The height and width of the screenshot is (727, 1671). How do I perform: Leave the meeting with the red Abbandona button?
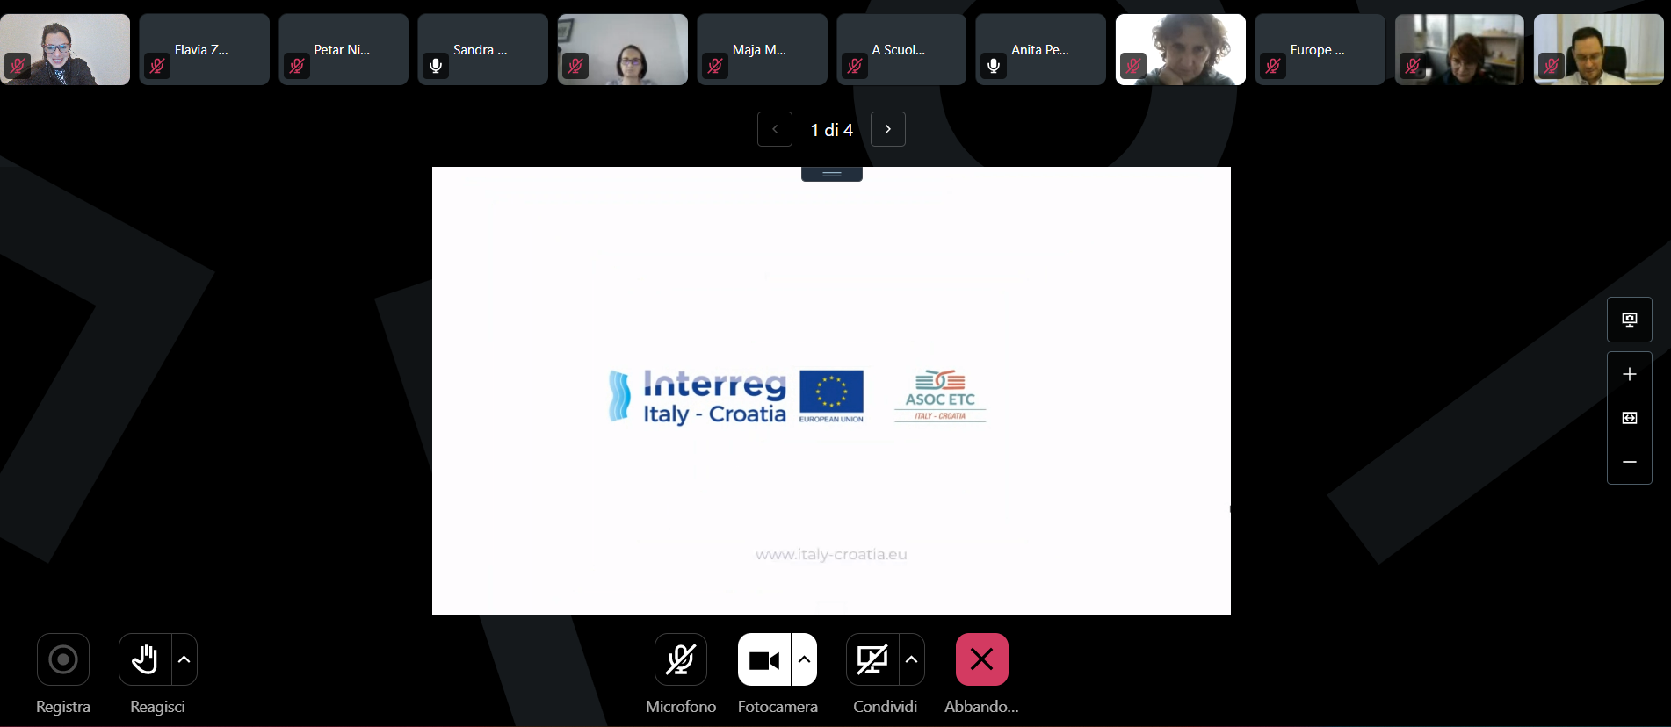(982, 659)
